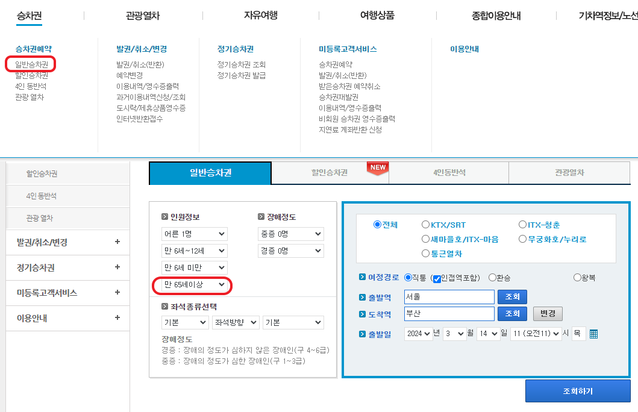
Task: Switch to the 관광열차 tab
Action: point(569,173)
